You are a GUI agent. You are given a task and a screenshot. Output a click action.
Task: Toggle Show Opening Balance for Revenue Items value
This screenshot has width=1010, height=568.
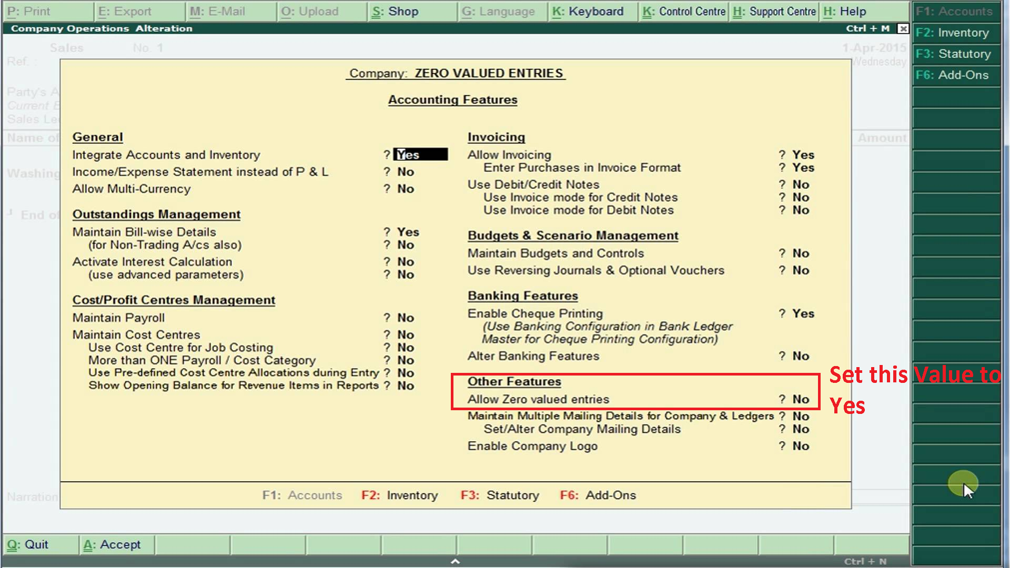(406, 386)
